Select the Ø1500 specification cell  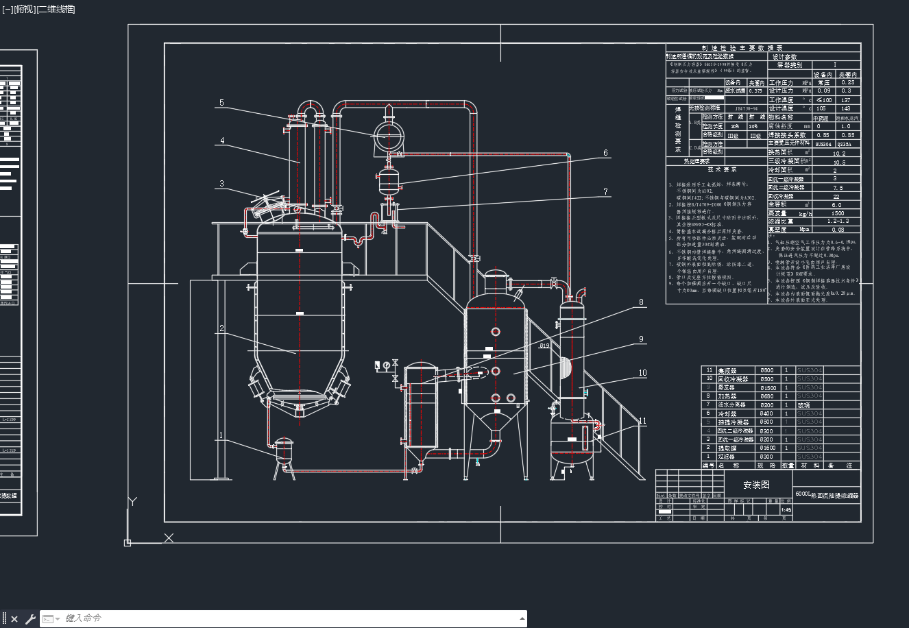click(x=768, y=387)
